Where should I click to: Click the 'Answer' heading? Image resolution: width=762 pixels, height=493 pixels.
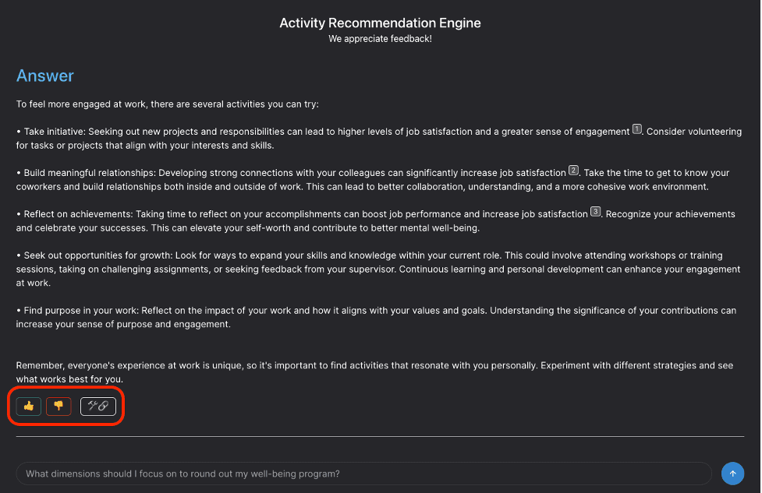click(x=45, y=76)
